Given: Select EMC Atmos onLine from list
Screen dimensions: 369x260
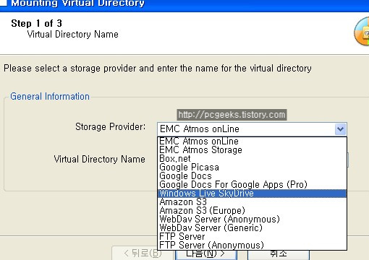Looking at the screenshot, I should (x=252, y=142).
